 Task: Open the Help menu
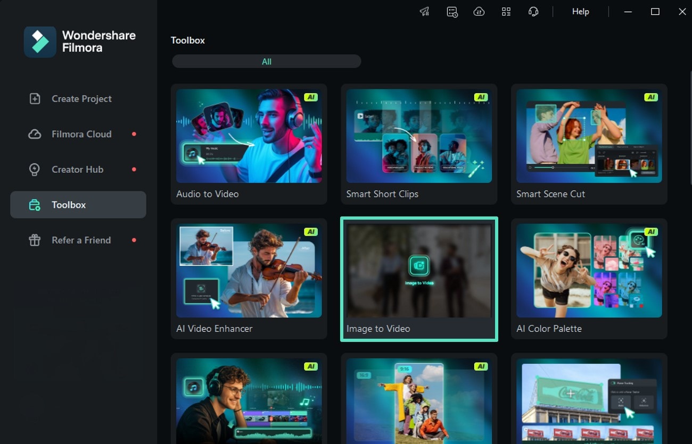pyautogui.click(x=580, y=12)
